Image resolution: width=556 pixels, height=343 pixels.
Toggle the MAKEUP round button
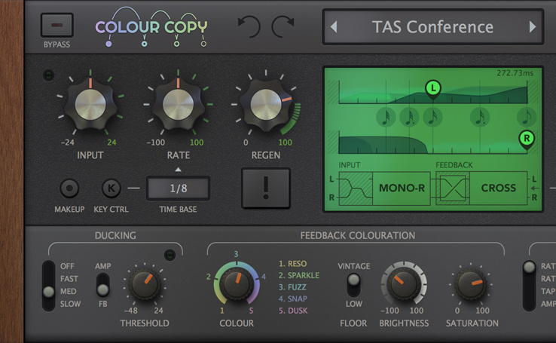point(69,188)
